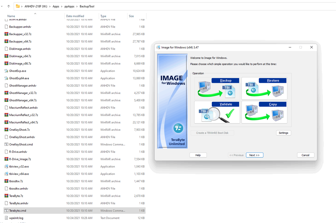Select the Validate operation tile
336x223 pixels.
pyautogui.click(x=217, y=112)
